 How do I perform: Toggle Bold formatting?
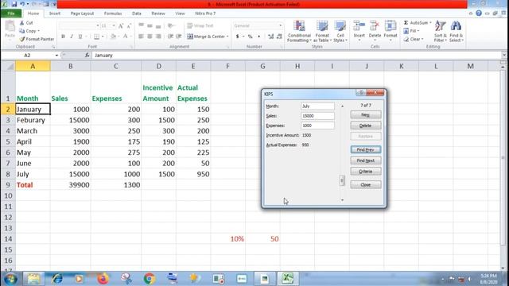tap(63, 37)
